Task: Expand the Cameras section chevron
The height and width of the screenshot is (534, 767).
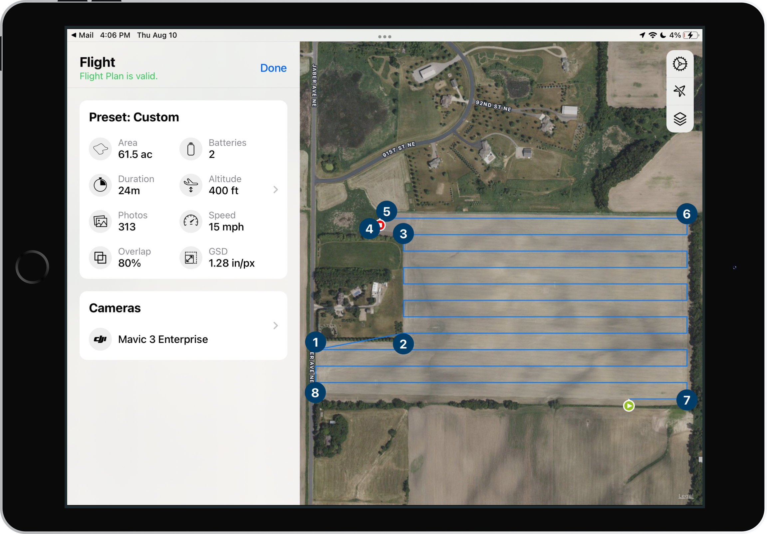Action: tap(275, 326)
